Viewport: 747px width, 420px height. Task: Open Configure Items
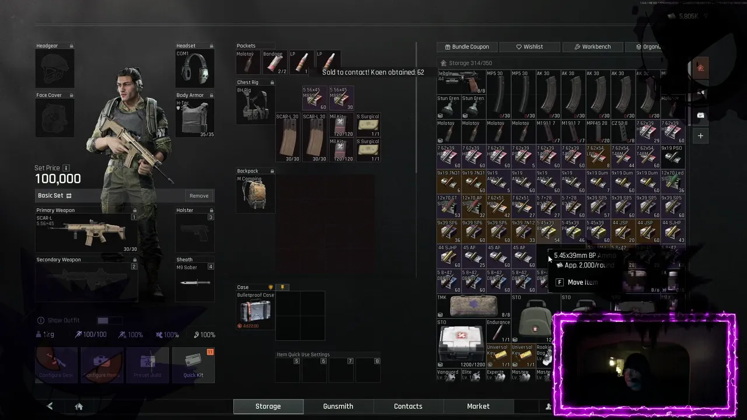click(x=102, y=365)
